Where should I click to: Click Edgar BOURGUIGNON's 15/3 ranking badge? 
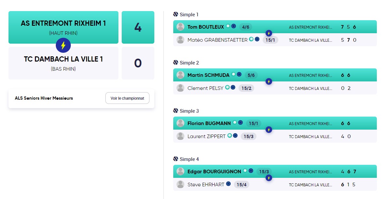click(264, 172)
